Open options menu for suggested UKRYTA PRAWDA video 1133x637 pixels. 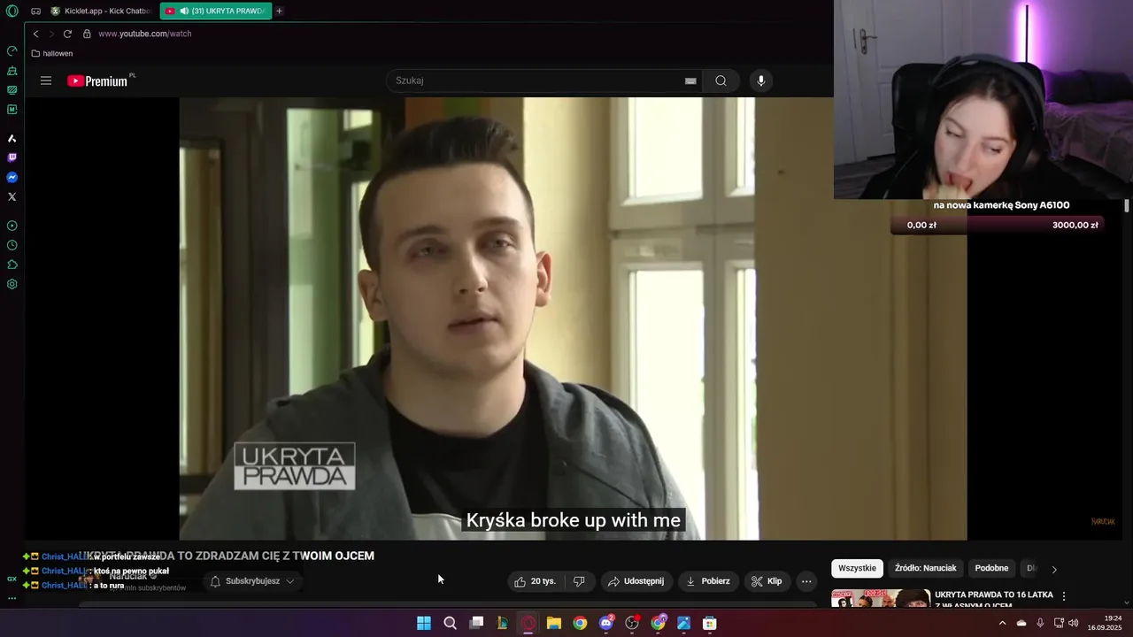coord(1064,596)
